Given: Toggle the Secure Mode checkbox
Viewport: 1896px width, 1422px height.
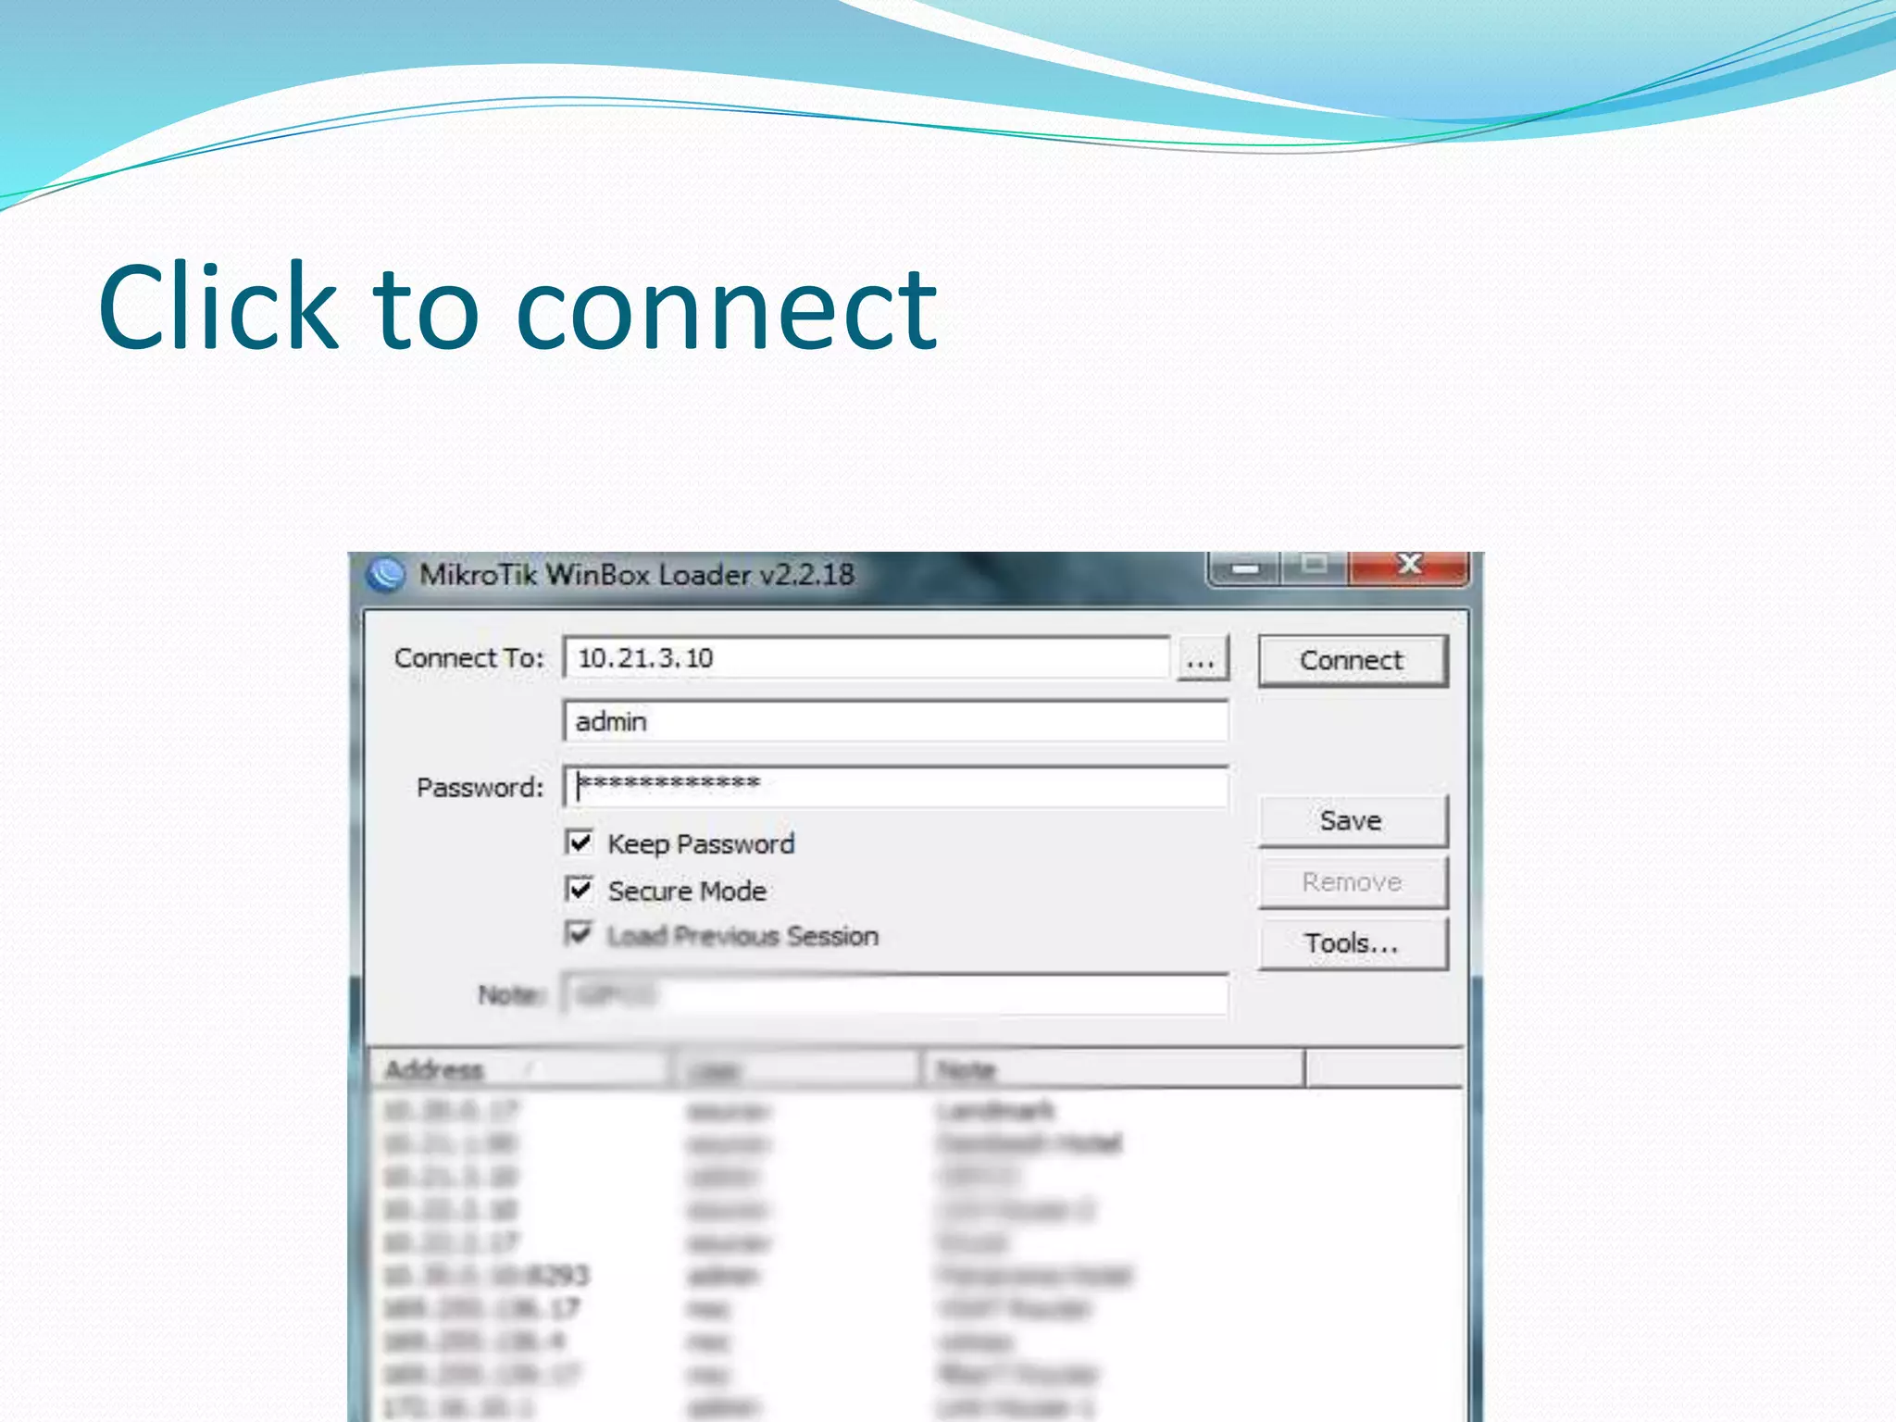Looking at the screenshot, I should click(x=580, y=890).
